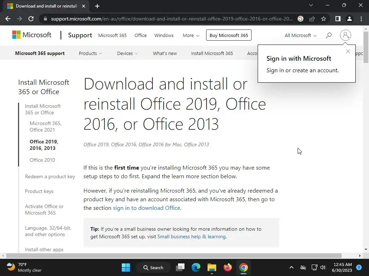Image resolution: width=369 pixels, height=276 pixels.
Task: Open the What's new menu item
Action: pos(165,53)
